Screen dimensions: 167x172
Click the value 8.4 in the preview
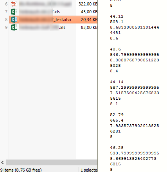114,71
